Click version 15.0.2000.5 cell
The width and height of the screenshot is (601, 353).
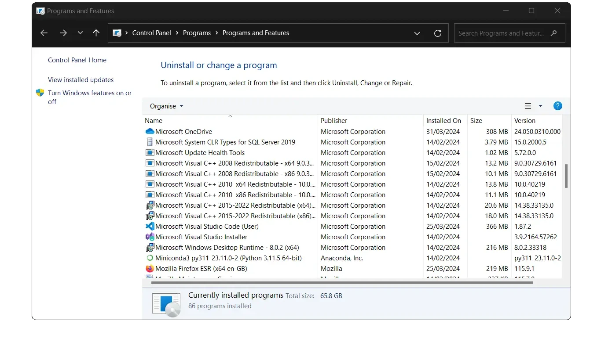click(530, 142)
